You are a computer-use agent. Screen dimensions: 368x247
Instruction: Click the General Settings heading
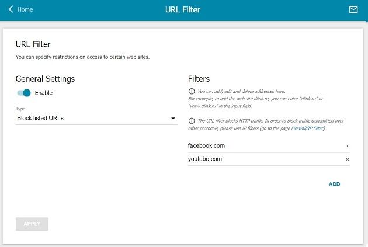(x=45, y=79)
